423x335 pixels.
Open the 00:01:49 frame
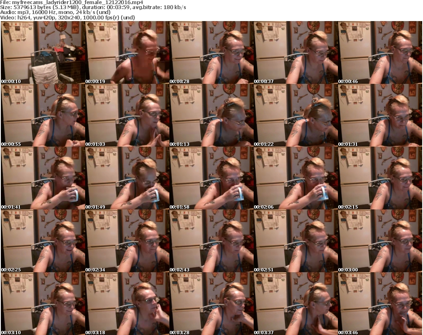click(x=127, y=178)
